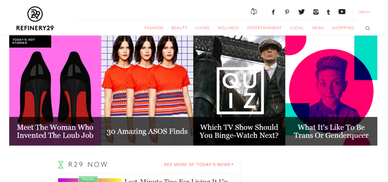Open the Shopping menu item
The height and width of the screenshot is (182, 388).
pos(343,28)
